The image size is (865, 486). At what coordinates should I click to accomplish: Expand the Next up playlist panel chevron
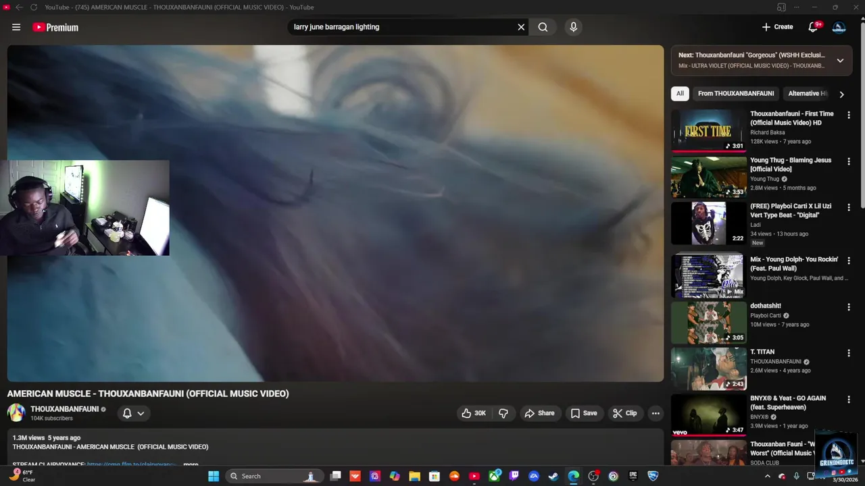coord(840,60)
